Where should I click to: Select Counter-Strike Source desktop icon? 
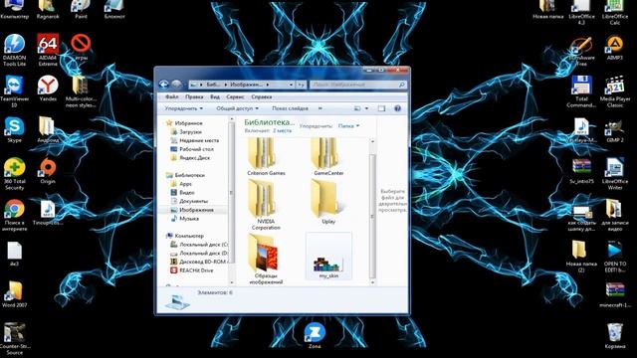click(14, 339)
